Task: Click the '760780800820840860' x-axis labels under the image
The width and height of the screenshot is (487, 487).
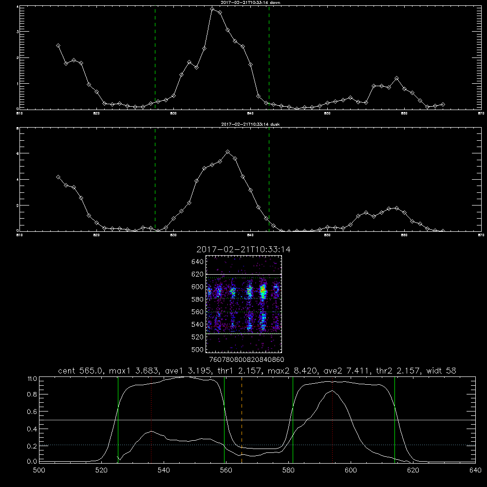Action: [246, 359]
